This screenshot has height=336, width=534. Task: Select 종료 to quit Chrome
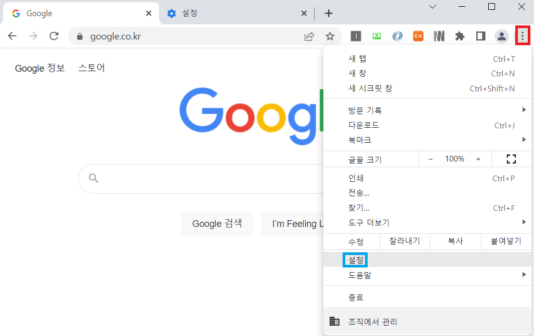pos(427,297)
